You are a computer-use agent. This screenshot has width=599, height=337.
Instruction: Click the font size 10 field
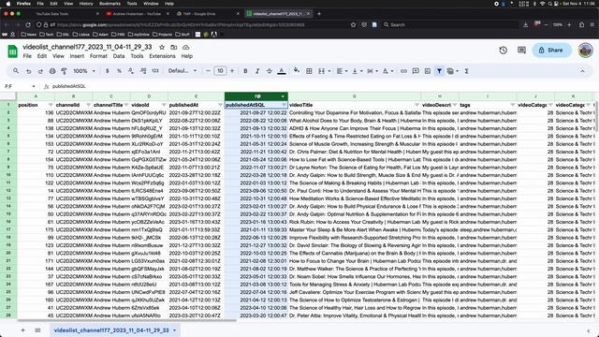coord(220,71)
